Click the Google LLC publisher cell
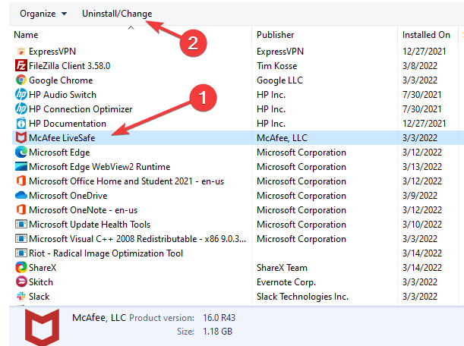The image size is (464, 346). point(279,80)
